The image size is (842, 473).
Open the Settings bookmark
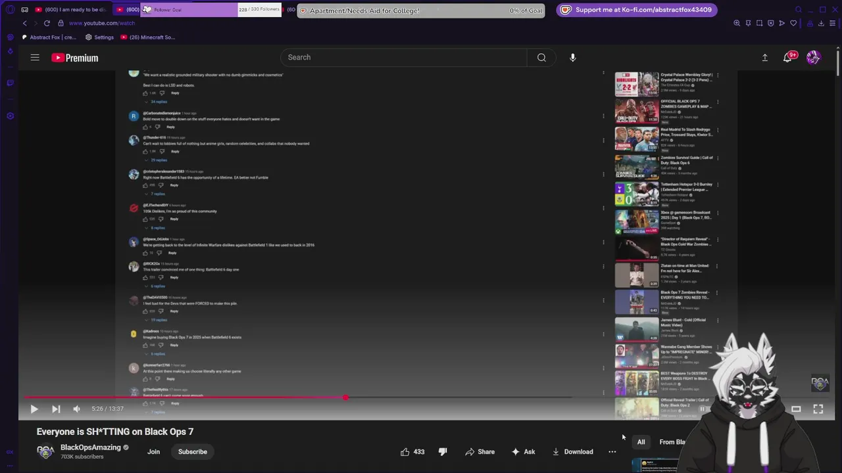pos(100,37)
